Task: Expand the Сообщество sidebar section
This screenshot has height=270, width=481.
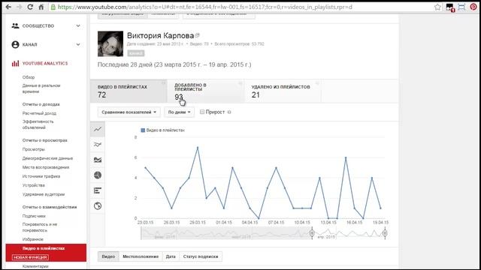Action: tap(78, 25)
